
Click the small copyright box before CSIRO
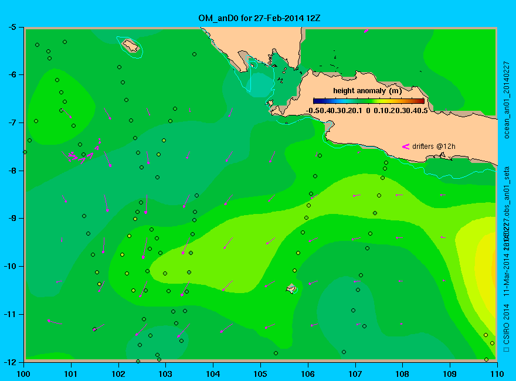point(507,349)
